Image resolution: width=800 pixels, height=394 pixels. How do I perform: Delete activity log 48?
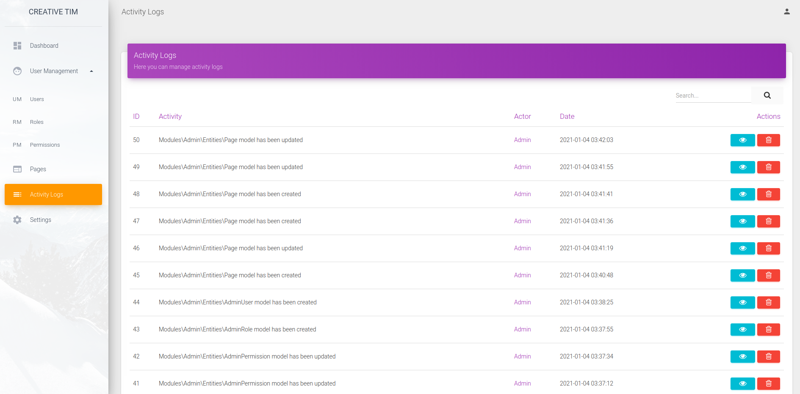[x=768, y=194]
